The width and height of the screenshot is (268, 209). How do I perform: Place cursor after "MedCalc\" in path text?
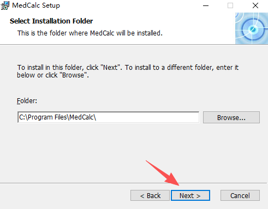tap(97, 117)
